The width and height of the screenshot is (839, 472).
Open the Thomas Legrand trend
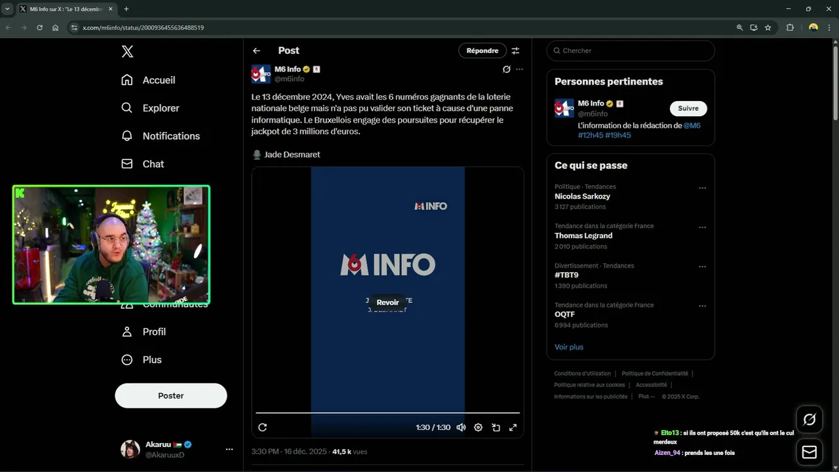coord(583,235)
